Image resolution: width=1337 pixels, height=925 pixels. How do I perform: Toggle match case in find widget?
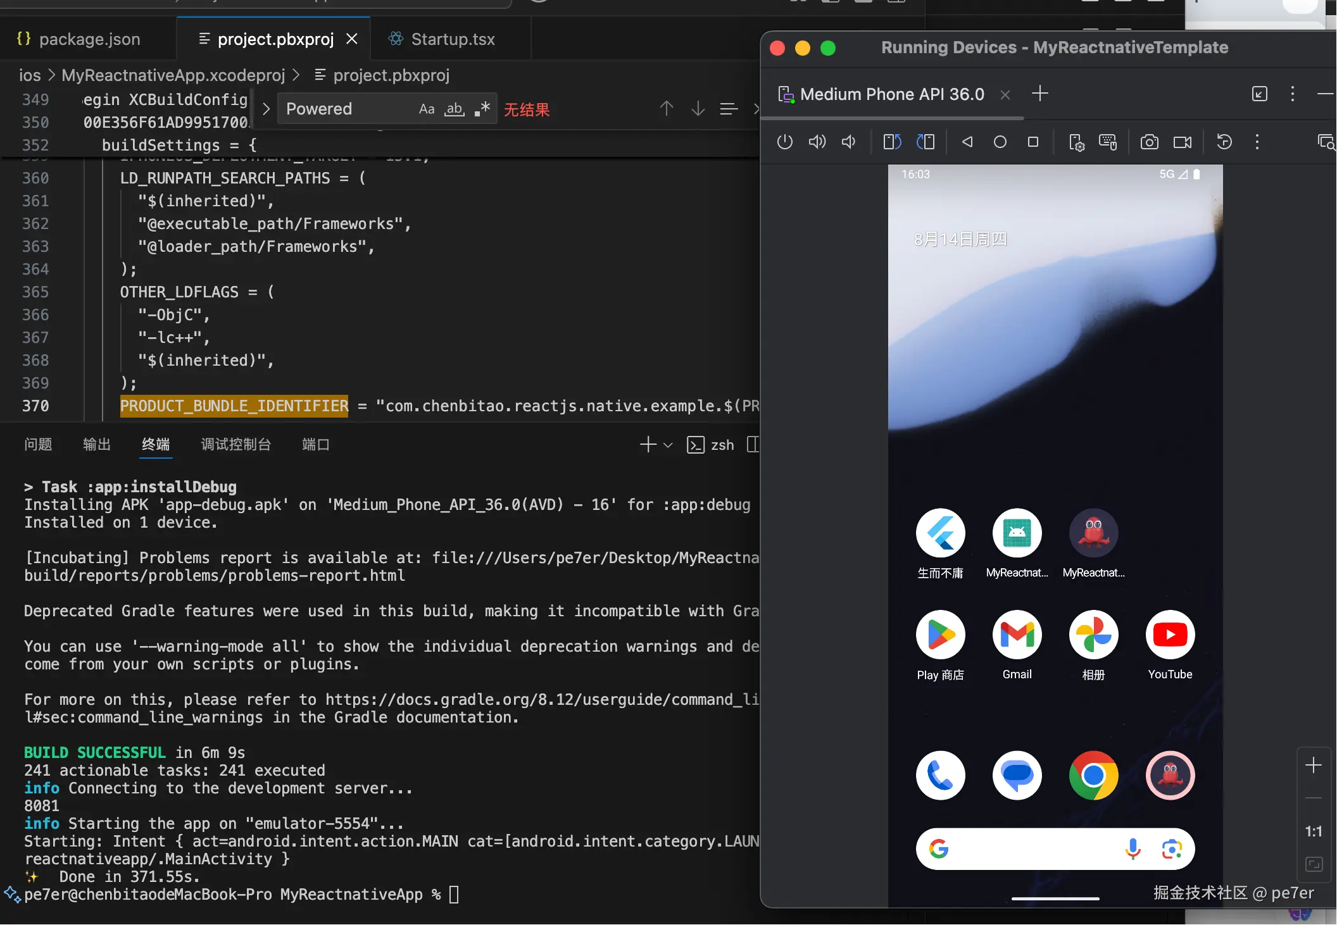click(x=426, y=109)
